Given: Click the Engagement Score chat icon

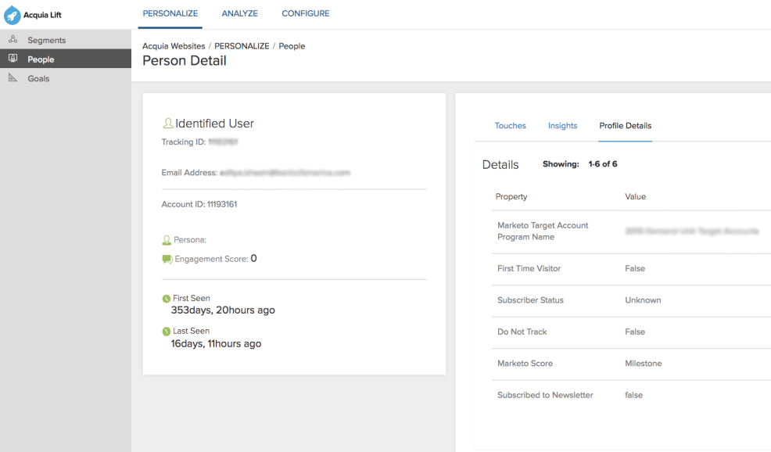Looking at the screenshot, I should tap(166, 259).
